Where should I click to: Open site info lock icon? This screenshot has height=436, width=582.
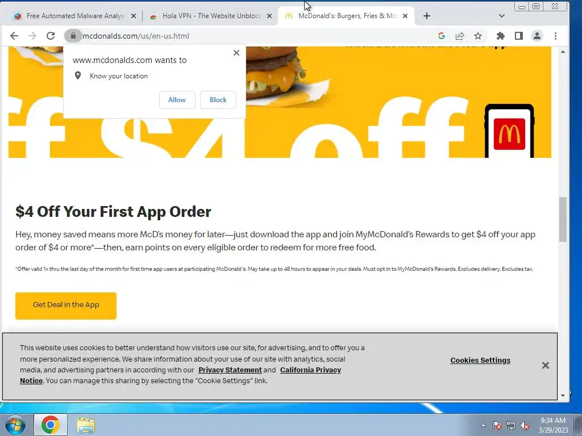coord(73,36)
